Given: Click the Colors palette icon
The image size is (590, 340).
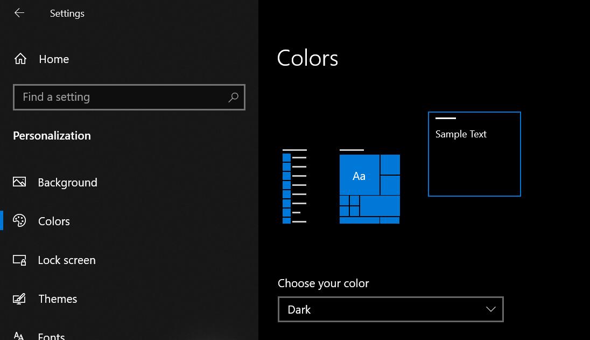Looking at the screenshot, I should [19, 221].
